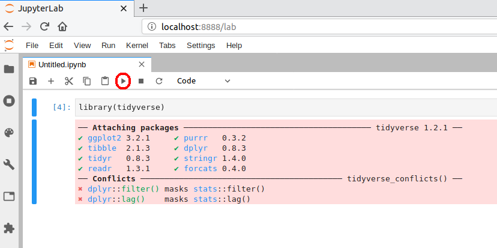This screenshot has height=248, width=497.
Task: Cut selected cell with scissors icon
Action: tap(69, 81)
